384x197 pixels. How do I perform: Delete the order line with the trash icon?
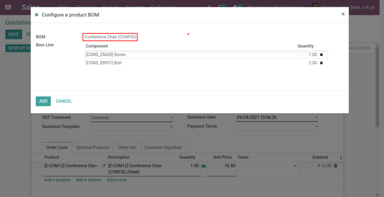pyautogui.click(x=336, y=166)
